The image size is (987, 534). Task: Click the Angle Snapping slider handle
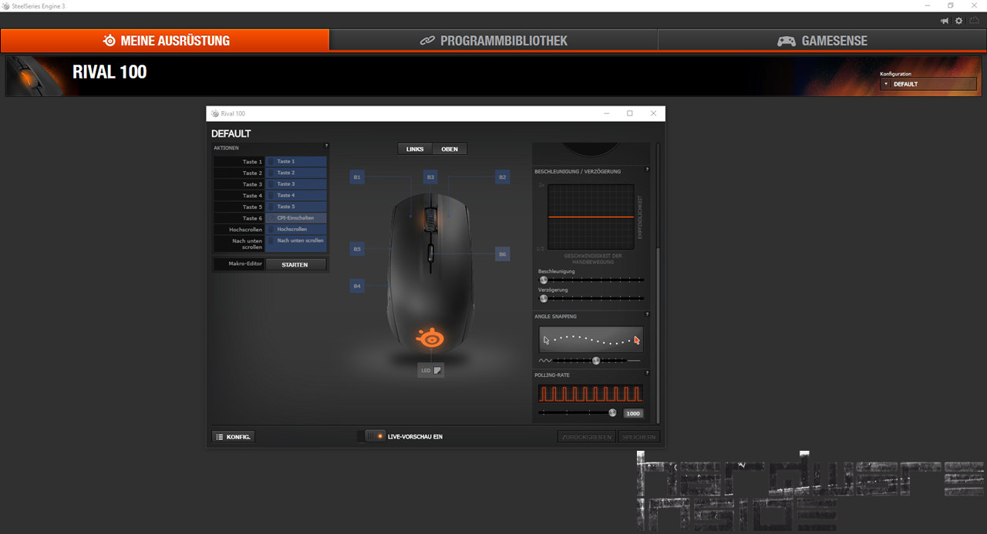[x=596, y=360]
